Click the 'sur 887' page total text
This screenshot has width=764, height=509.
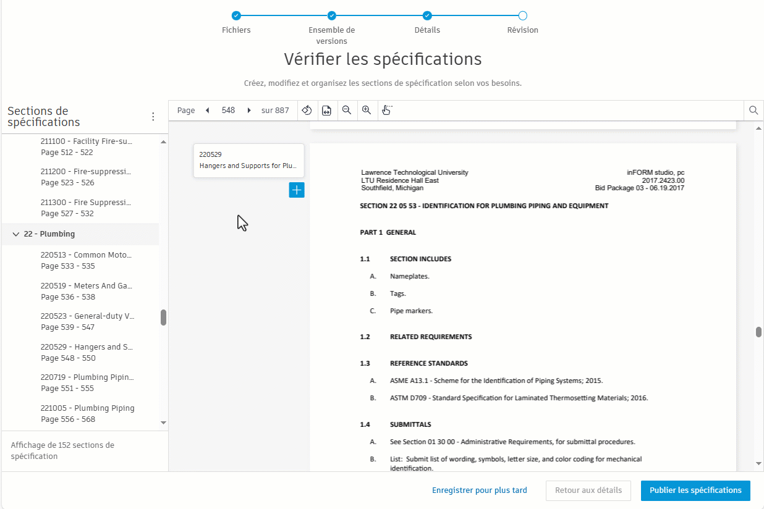point(275,111)
